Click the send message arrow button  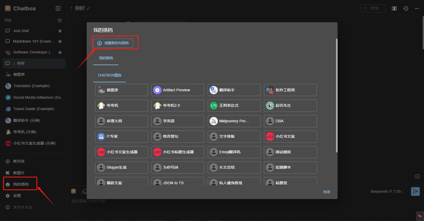(415, 191)
